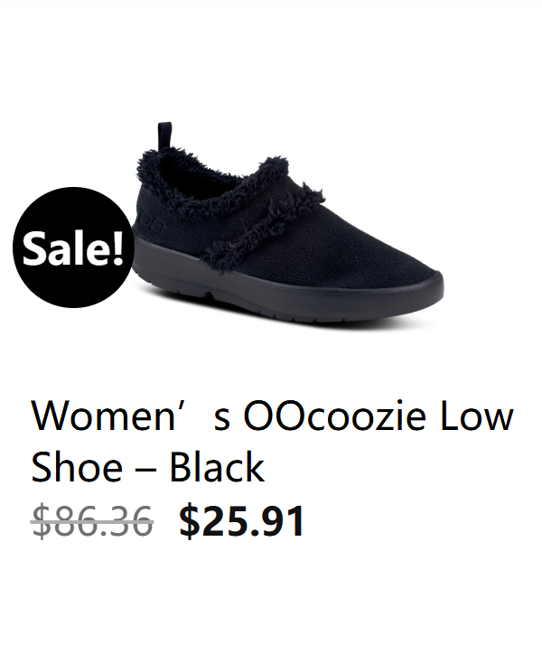
Task: Click the crossed-out original price $86.36
Action: click(x=92, y=521)
